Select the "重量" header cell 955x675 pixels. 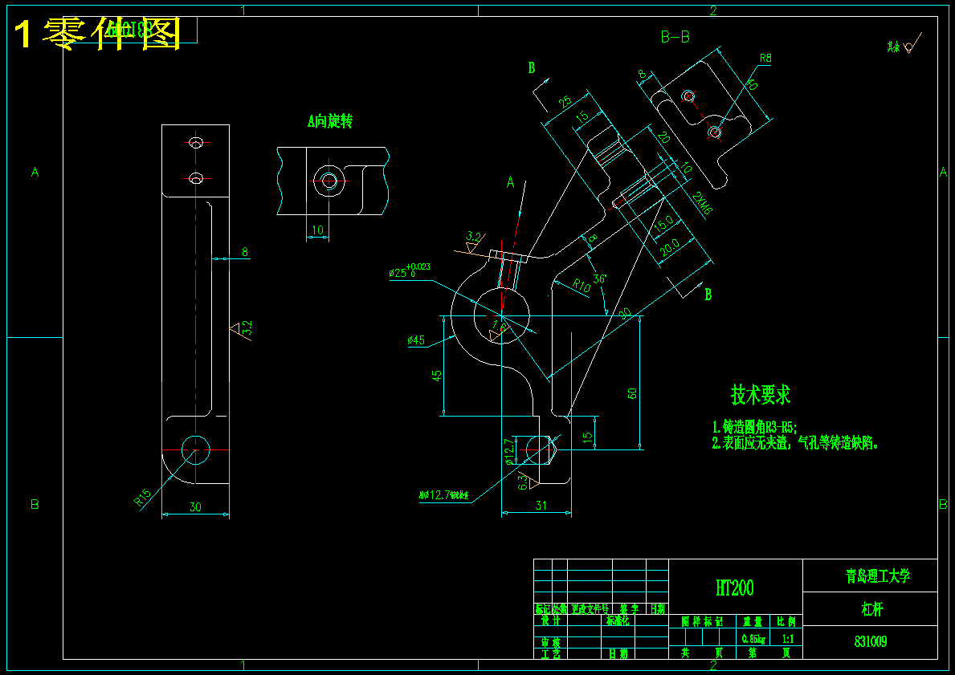point(753,622)
